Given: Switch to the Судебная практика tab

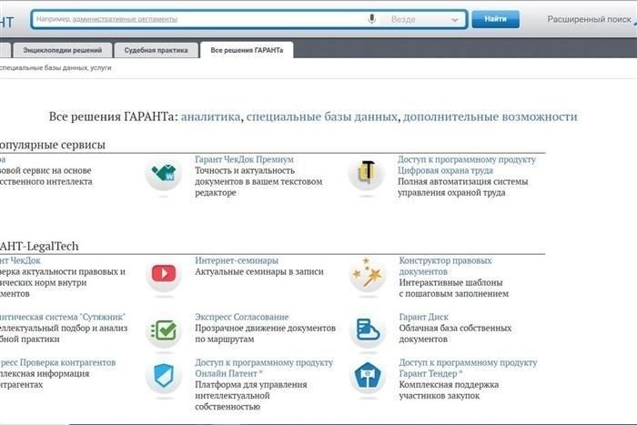Looking at the screenshot, I should click(157, 50).
